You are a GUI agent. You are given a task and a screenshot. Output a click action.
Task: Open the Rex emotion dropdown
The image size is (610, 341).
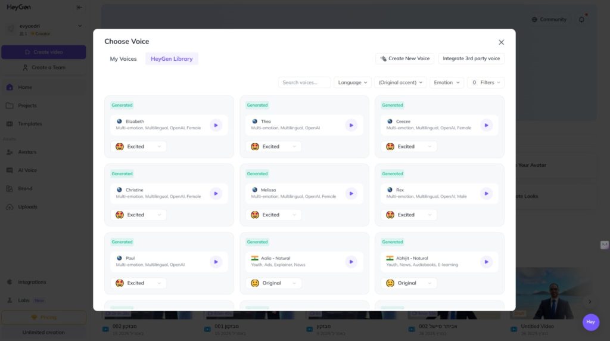(x=409, y=215)
